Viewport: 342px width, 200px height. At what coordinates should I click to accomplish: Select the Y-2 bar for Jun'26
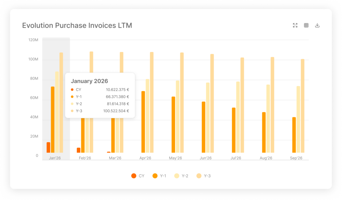(x=208, y=117)
